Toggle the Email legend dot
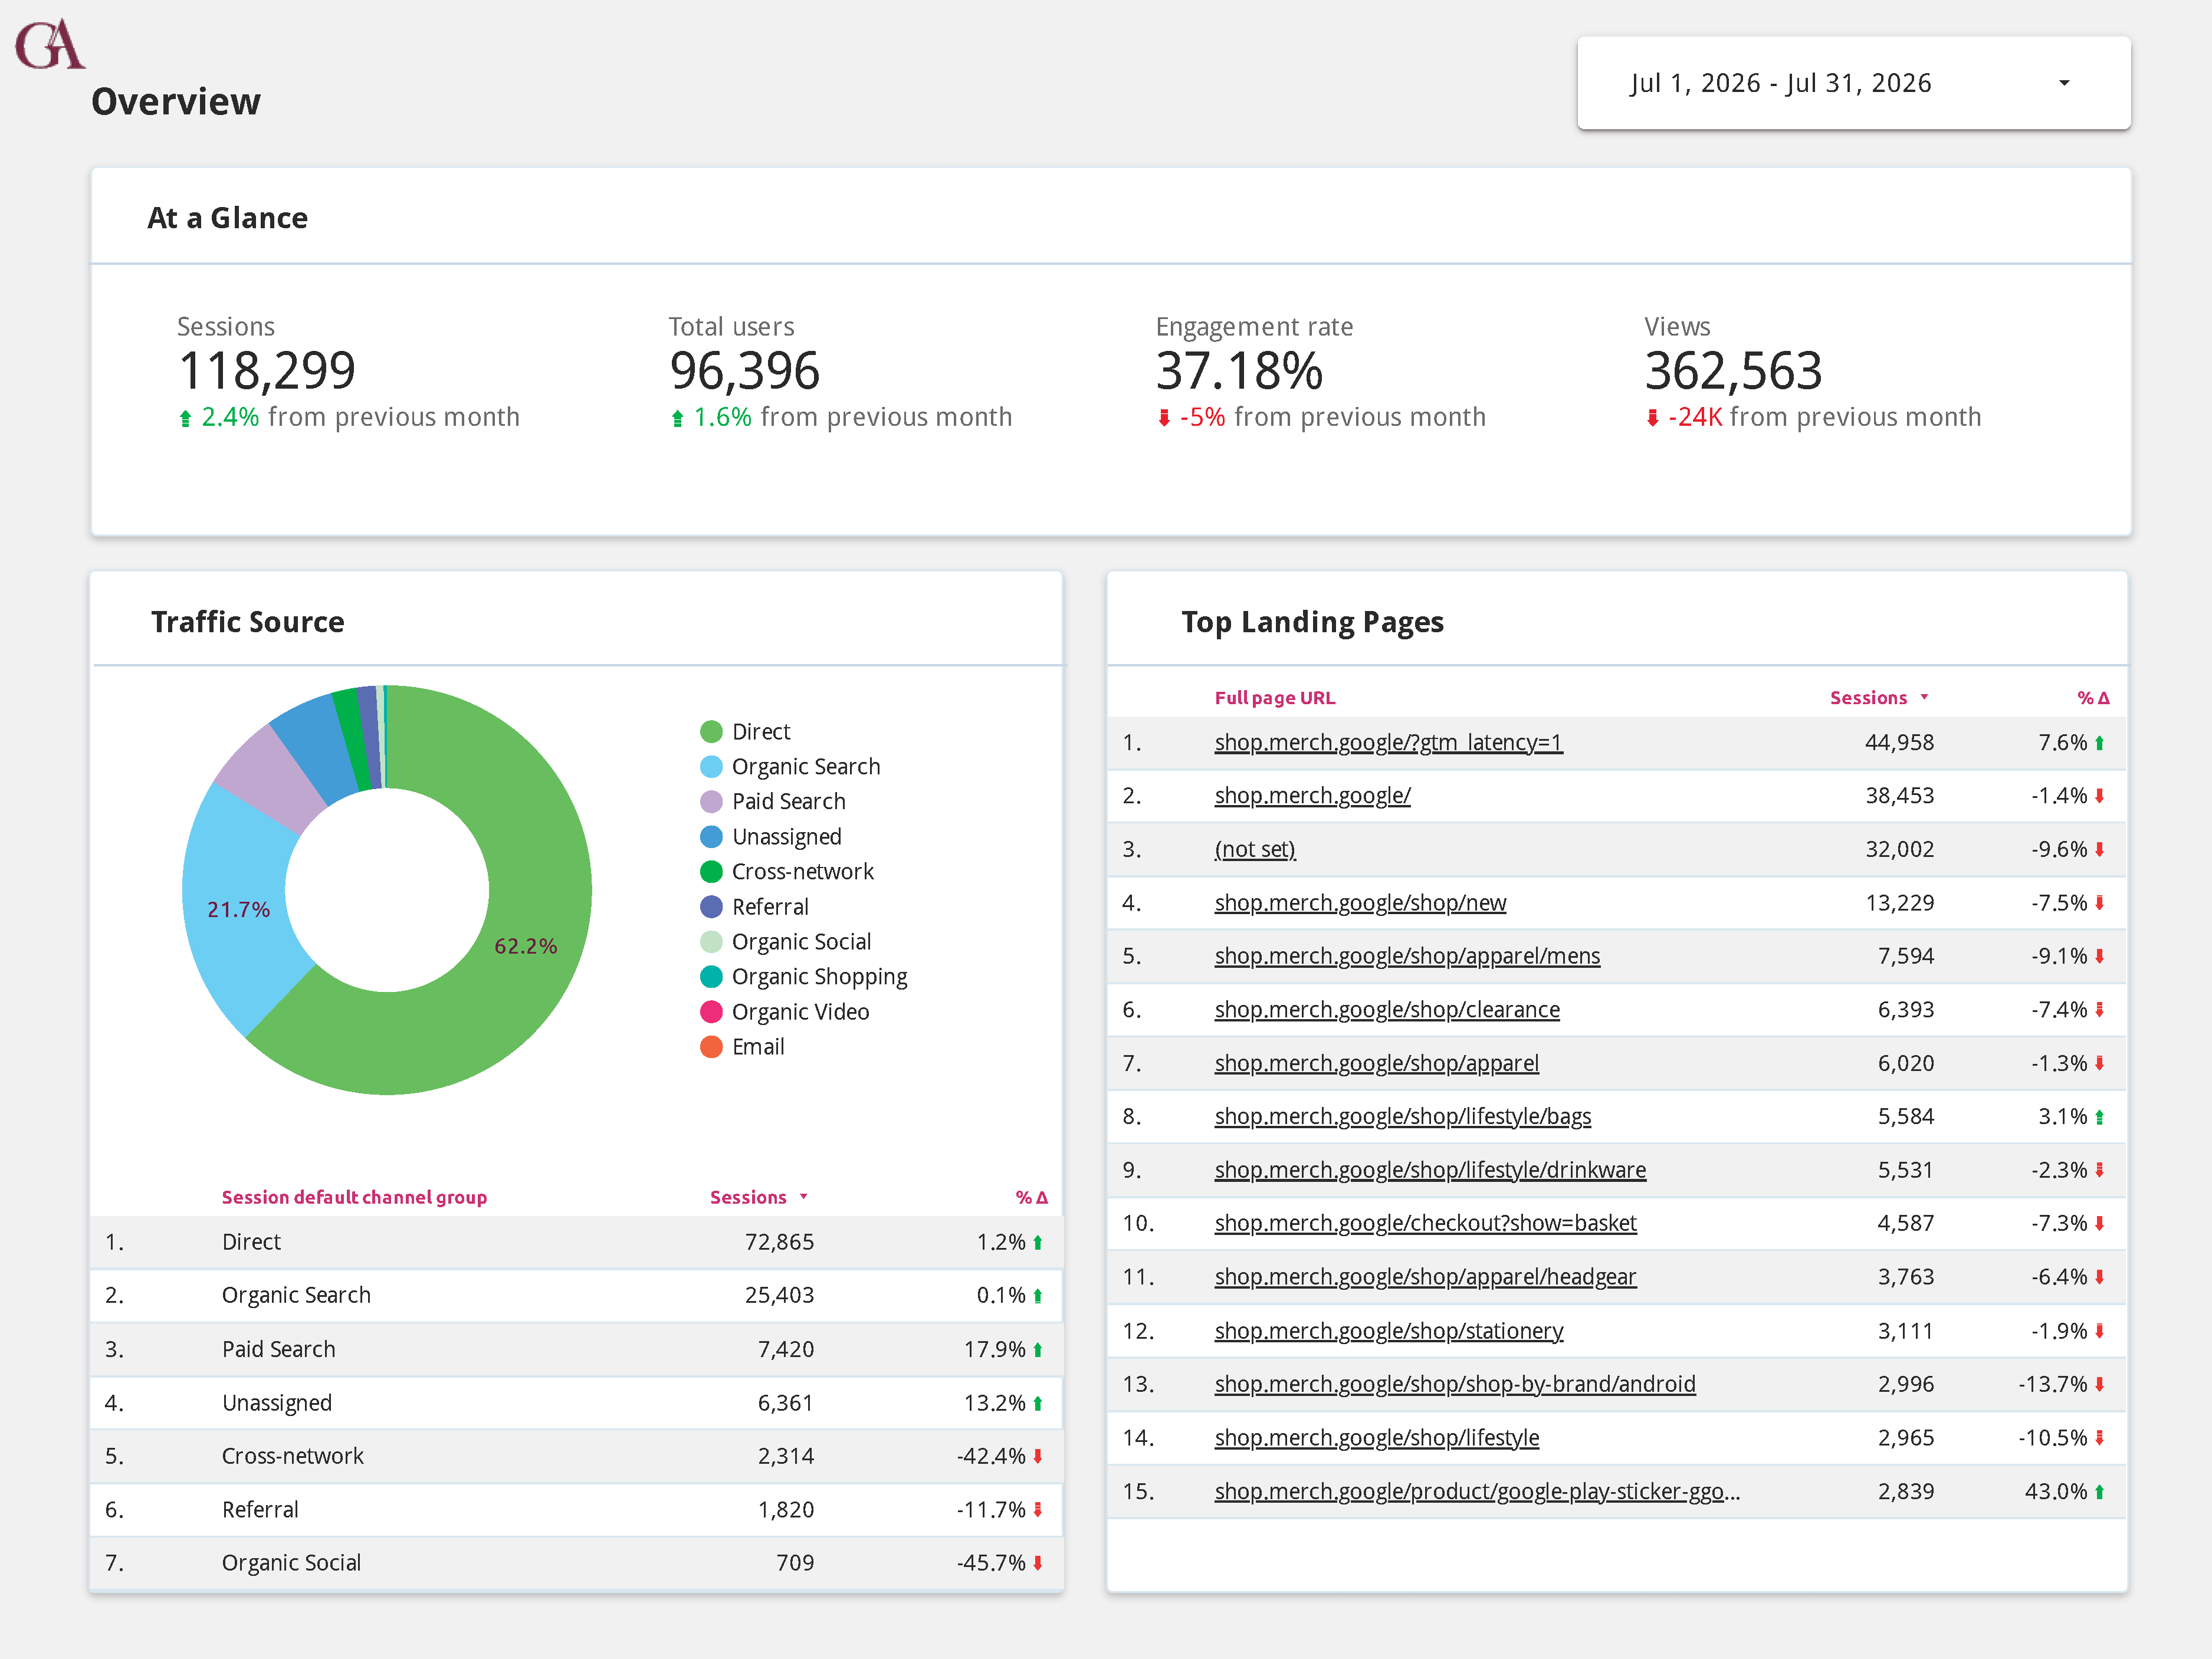 711,1047
